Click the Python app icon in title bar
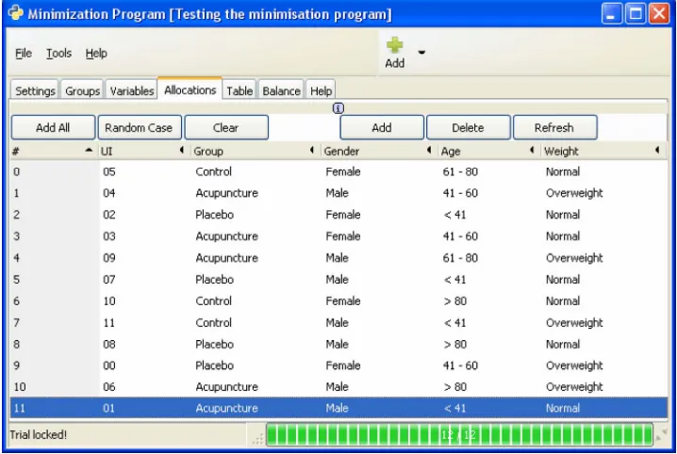677x454 pixels. pos(15,13)
